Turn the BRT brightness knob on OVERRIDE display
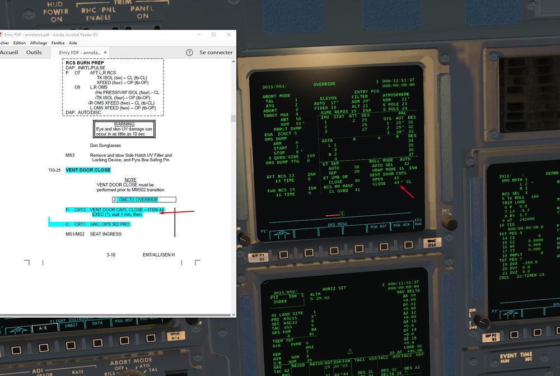The width and height of the screenshot is (560, 376). tap(449, 222)
